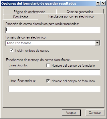
Task: Click the dialog title bar text
Action: click(39, 3)
